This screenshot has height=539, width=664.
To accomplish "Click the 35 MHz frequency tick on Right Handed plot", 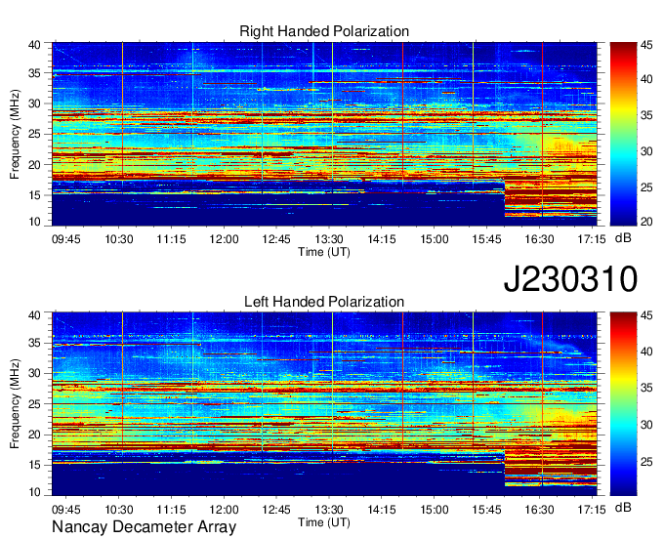I will (x=34, y=73).
